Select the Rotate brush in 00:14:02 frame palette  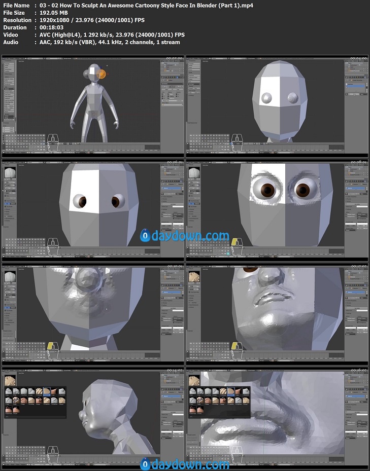click(39, 400)
